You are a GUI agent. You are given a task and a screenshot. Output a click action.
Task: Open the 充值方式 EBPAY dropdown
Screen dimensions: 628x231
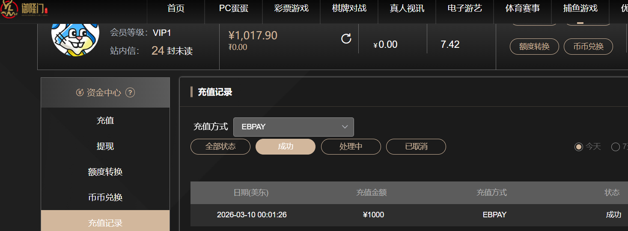point(293,127)
